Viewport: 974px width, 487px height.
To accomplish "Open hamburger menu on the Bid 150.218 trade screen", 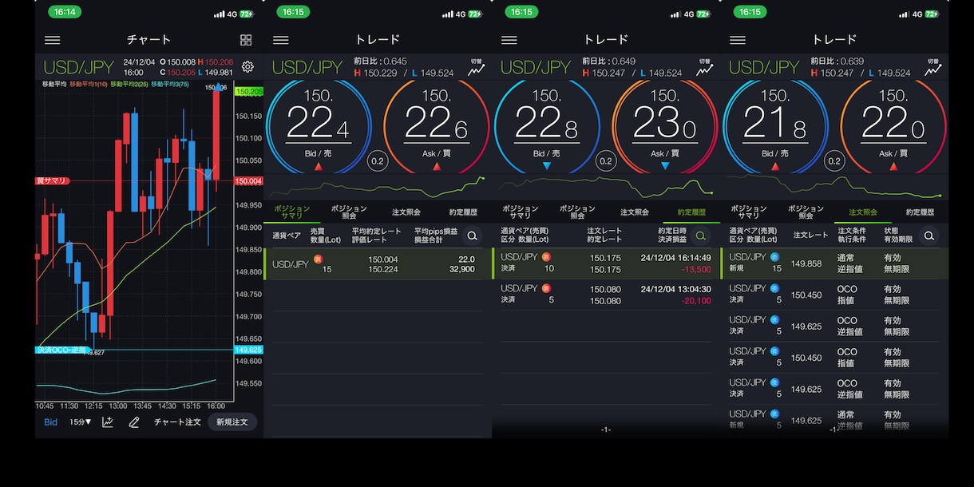I will tap(738, 40).
